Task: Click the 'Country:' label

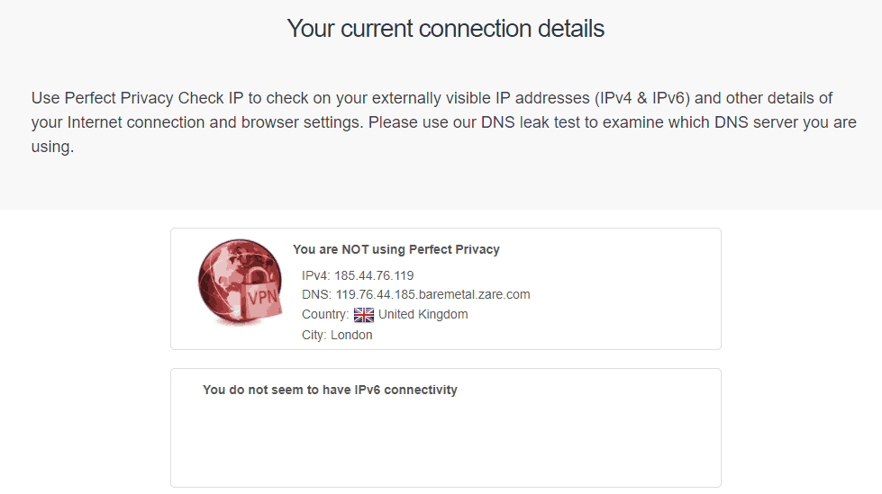Action: tap(325, 314)
